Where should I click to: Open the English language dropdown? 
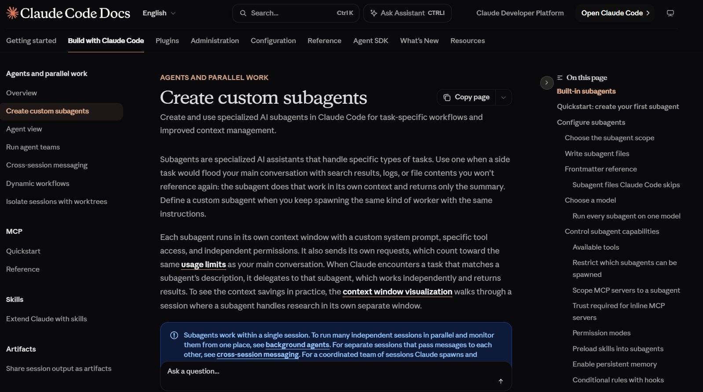coord(159,13)
